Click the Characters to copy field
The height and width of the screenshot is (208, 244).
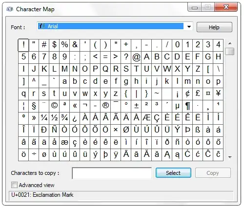point(112,173)
